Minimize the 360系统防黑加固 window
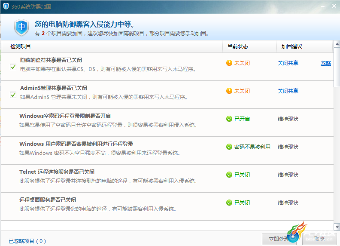Image resolution: width=340 pixels, height=246 pixels. (x=323, y=6)
